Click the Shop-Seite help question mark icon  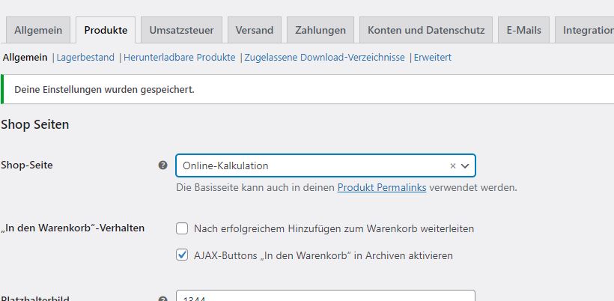pos(163,165)
